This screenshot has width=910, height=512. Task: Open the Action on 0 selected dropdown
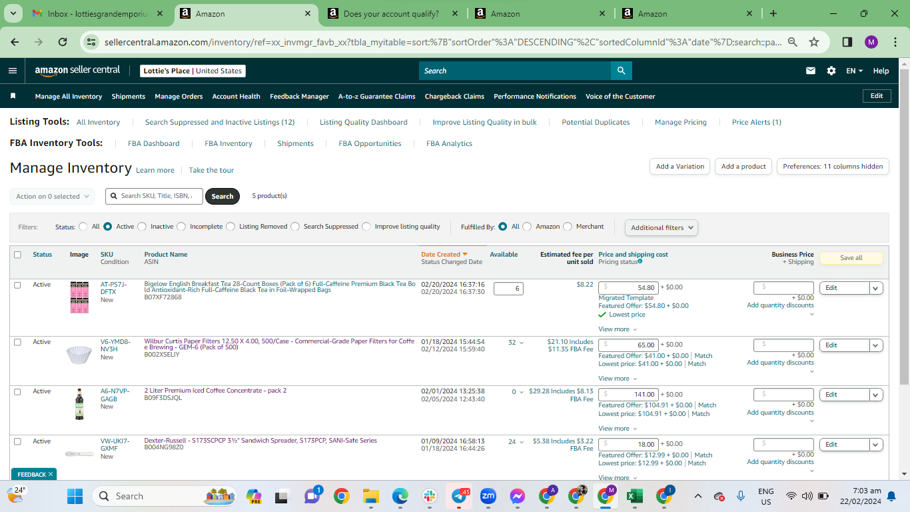[x=52, y=197]
